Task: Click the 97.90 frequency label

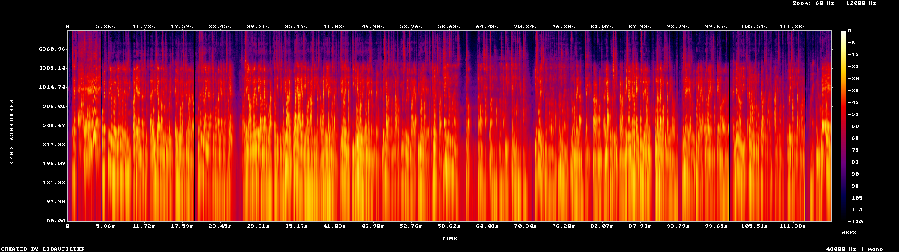Action: point(55,201)
